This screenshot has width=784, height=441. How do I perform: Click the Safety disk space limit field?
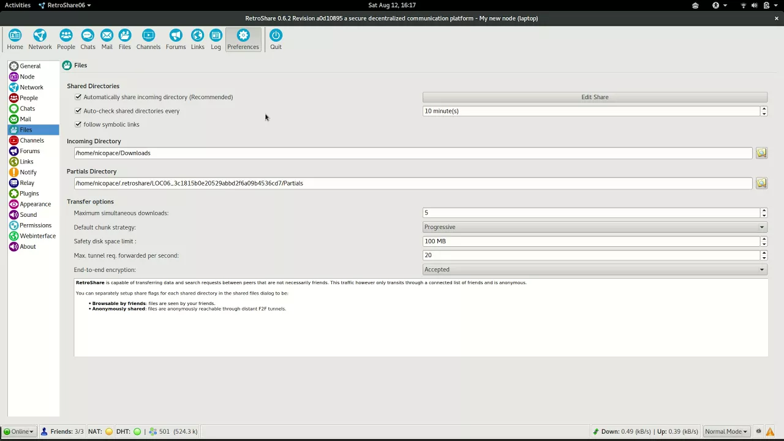(592, 241)
